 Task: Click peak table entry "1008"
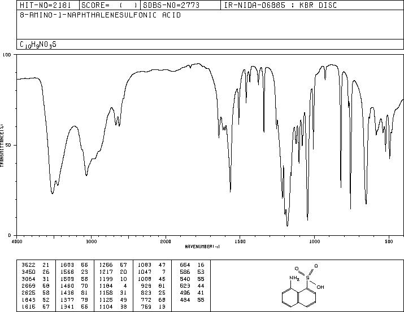pos(145,279)
